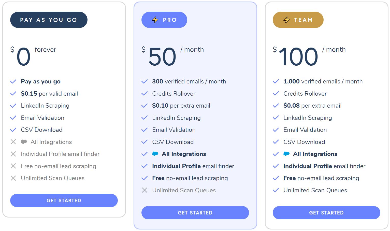The height and width of the screenshot is (231, 390).
Task: Click the lightning bolt icon on Pro badge
Action: (x=155, y=20)
